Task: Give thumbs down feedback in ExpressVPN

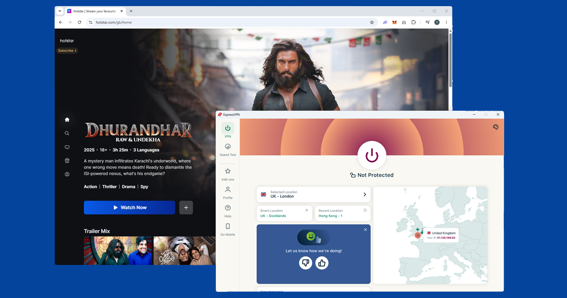Action: (x=306, y=263)
